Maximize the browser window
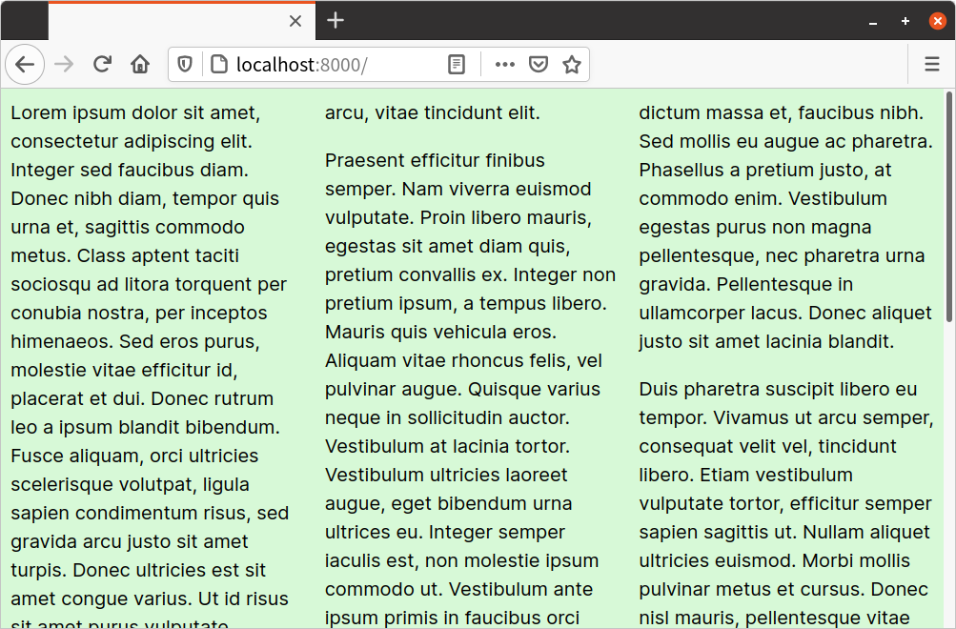The width and height of the screenshot is (956, 629). pyautogui.click(x=905, y=20)
